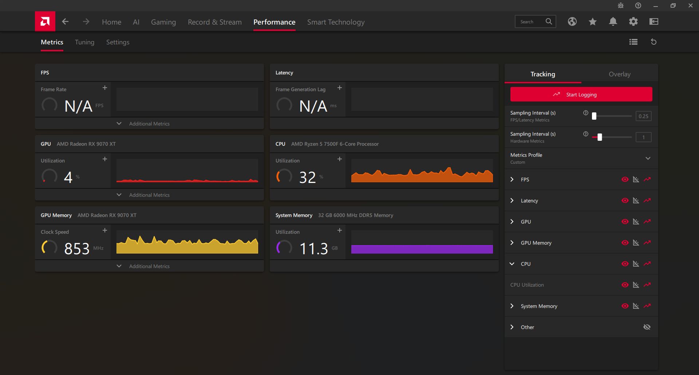This screenshot has height=375, width=699.
Task: Toggle CPU visibility eye
Action: pyautogui.click(x=625, y=264)
